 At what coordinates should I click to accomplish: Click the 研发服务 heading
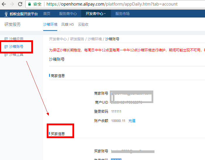(x=13, y=25)
